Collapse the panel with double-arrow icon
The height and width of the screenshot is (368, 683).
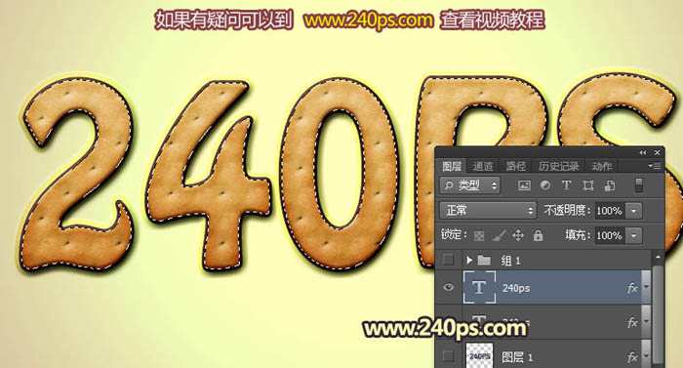pyautogui.click(x=643, y=152)
